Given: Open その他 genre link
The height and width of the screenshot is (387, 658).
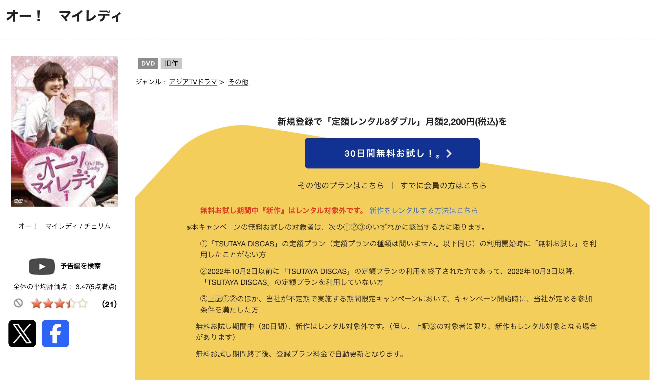Looking at the screenshot, I should tap(238, 82).
